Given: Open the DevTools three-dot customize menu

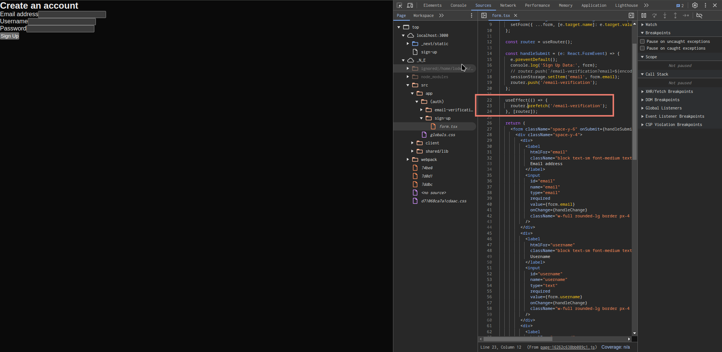Looking at the screenshot, I should pyautogui.click(x=705, y=5).
